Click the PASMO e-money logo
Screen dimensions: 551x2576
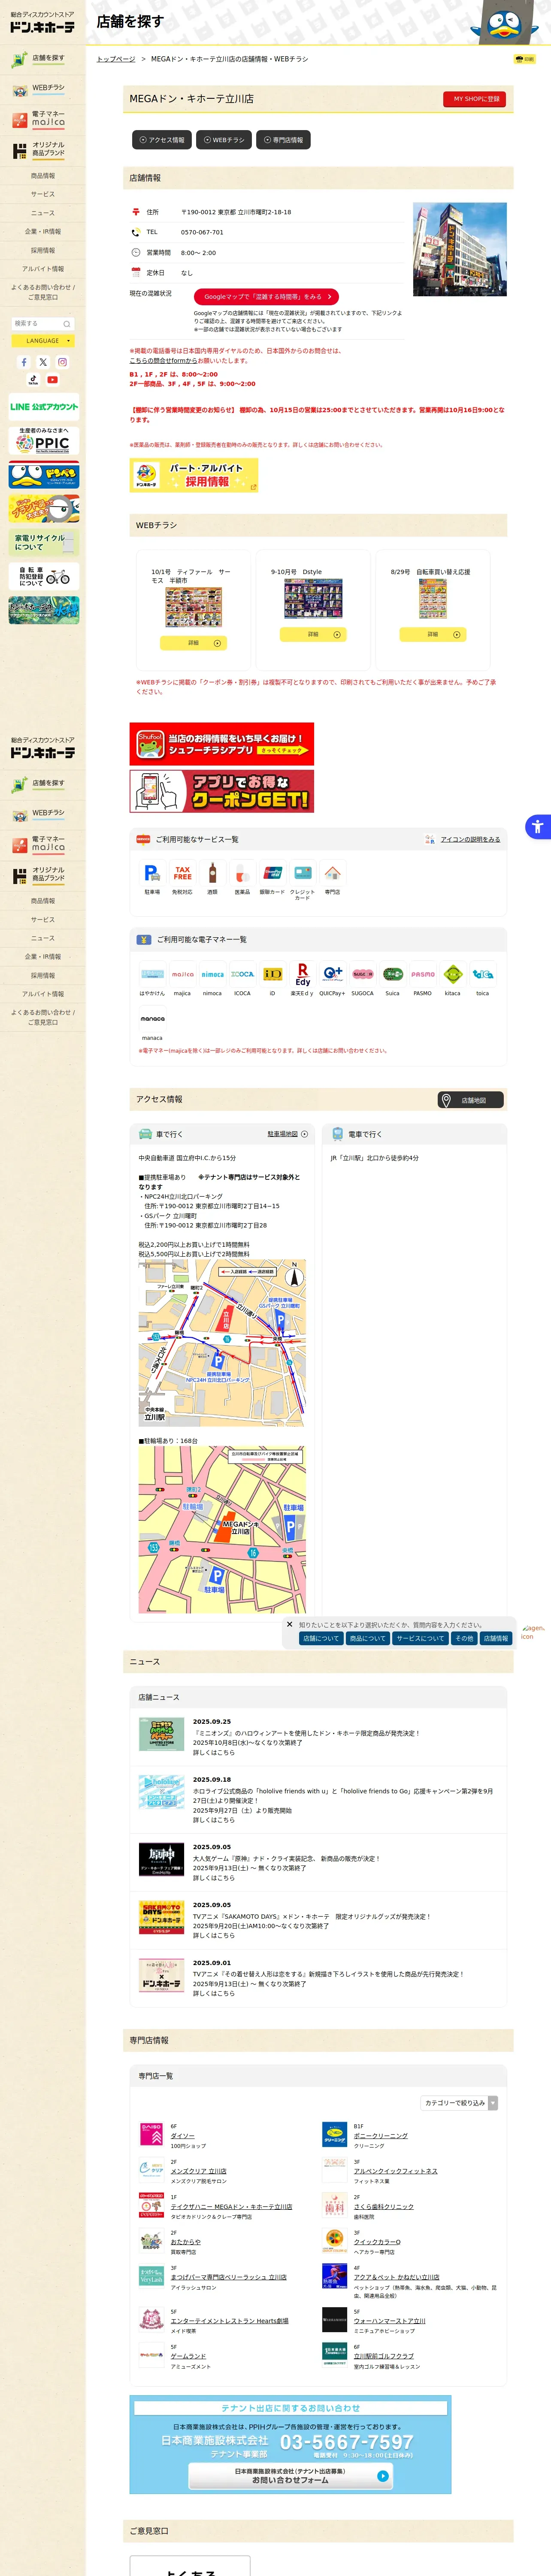point(423,974)
